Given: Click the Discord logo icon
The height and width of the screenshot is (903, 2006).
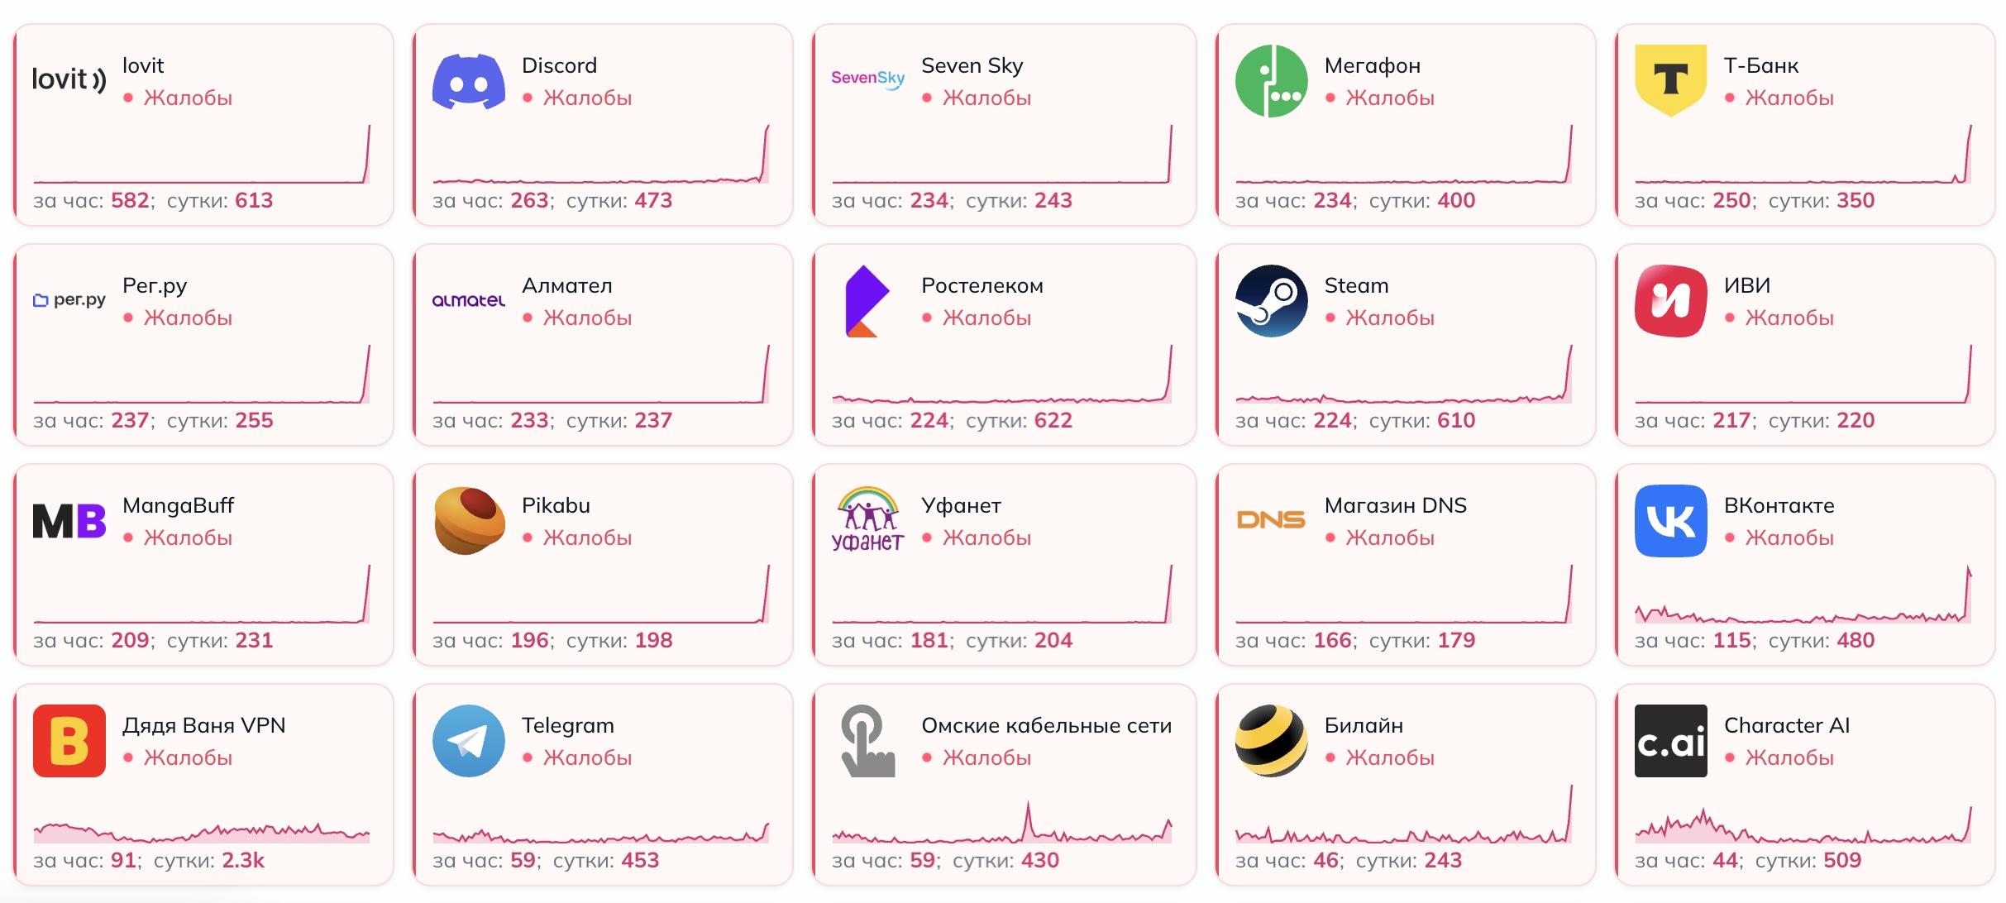Looking at the screenshot, I should click(x=469, y=81).
